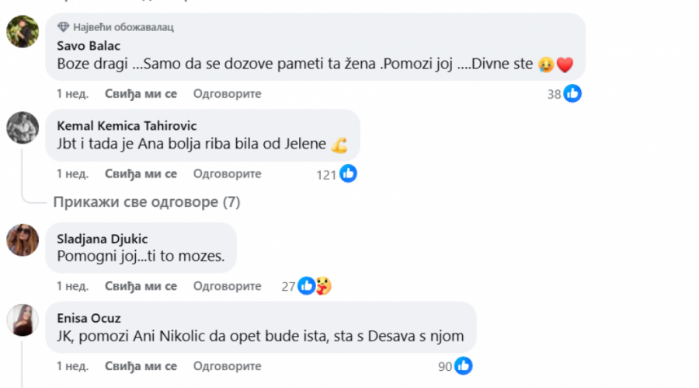This screenshot has width=699, height=388.
Task: Open Savo Balac's profile picture
Action: tap(23, 32)
